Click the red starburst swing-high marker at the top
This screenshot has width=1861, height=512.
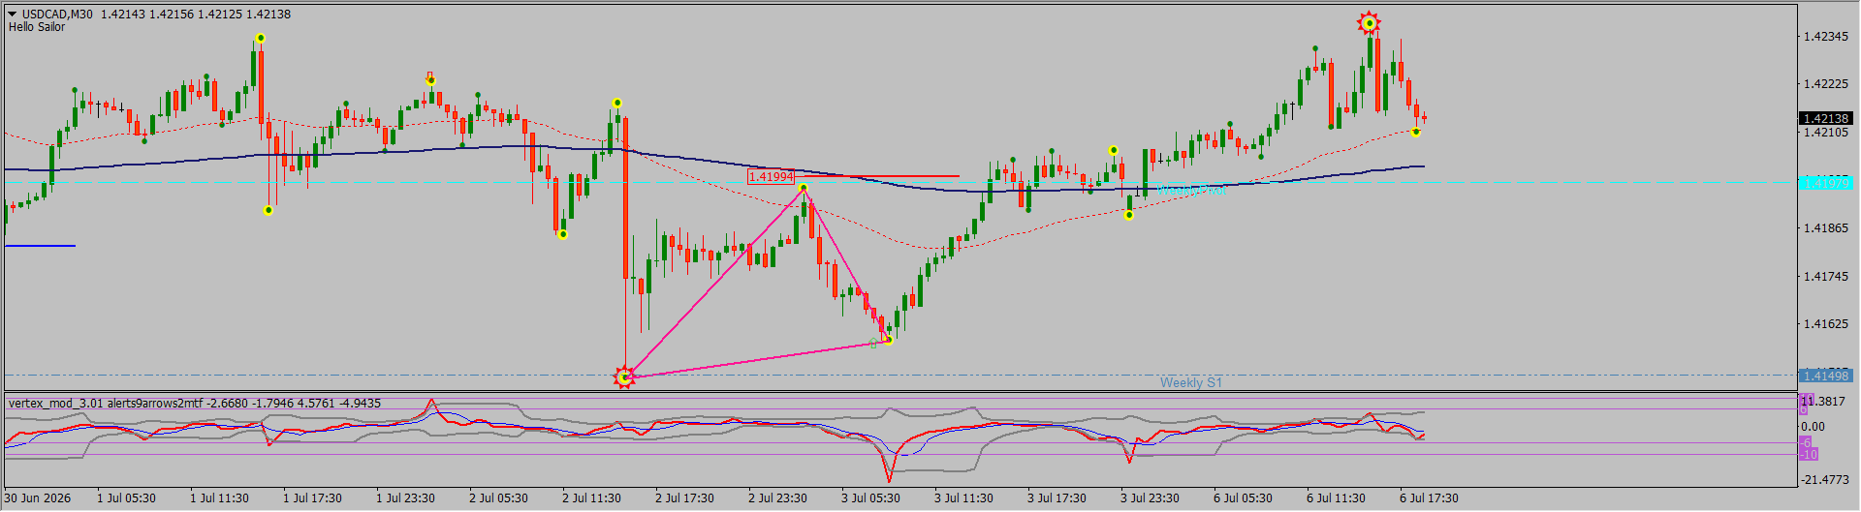pyautogui.click(x=1369, y=23)
